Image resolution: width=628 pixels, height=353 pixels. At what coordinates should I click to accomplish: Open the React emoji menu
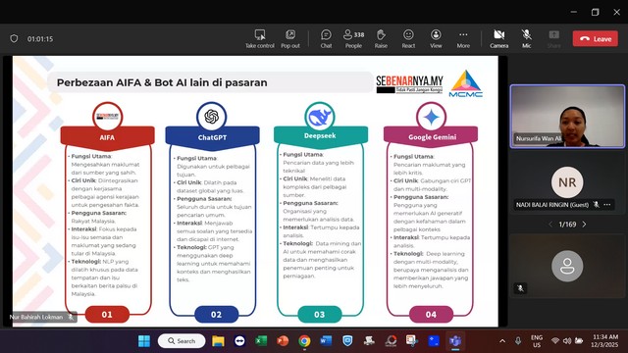pyautogui.click(x=408, y=39)
